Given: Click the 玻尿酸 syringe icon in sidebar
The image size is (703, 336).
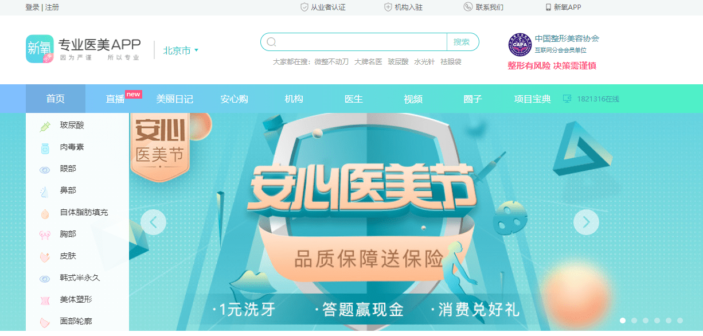Looking at the screenshot, I should tap(45, 126).
